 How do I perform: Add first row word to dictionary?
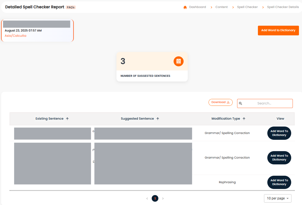click(x=279, y=133)
